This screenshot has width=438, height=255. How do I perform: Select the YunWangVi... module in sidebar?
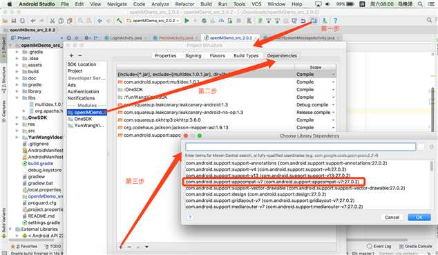(86, 126)
